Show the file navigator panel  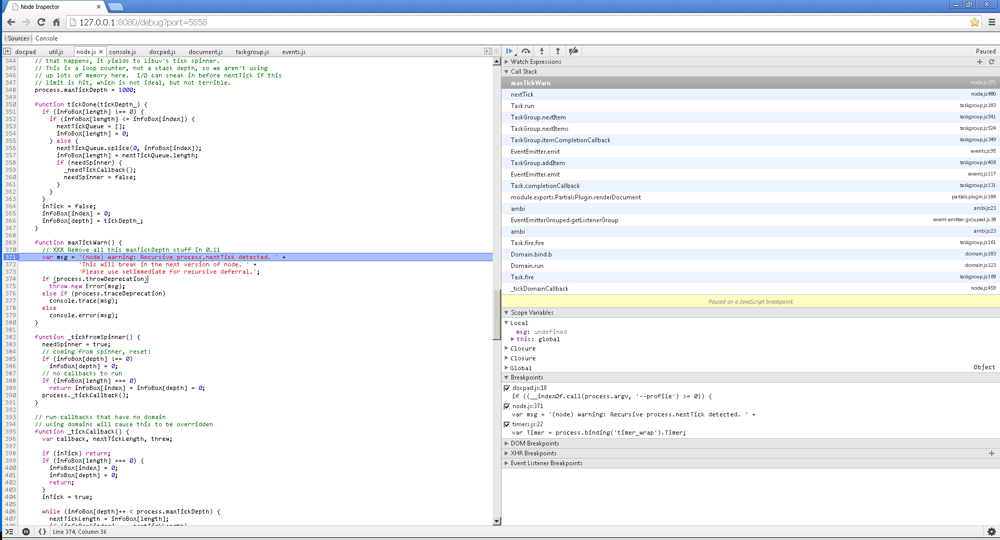click(7, 51)
